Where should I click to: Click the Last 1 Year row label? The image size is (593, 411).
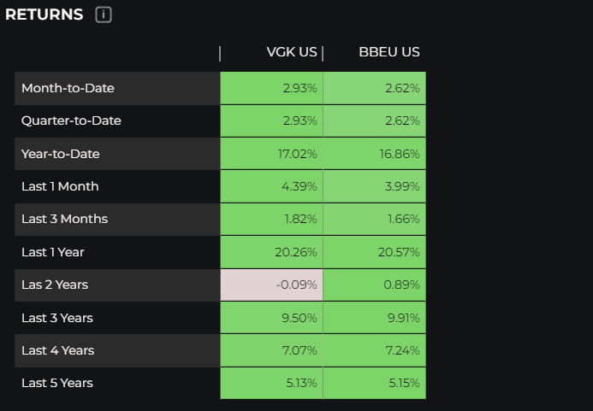[x=53, y=252]
